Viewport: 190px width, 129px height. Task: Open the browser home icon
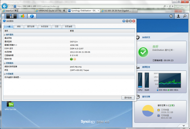[x=178, y=6]
